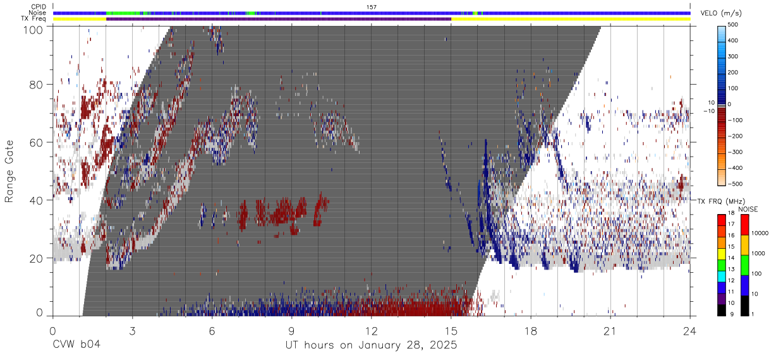776x358 pixels.
Task: Click the 10000 label on NOISE legend
Action: click(x=760, y=233)
